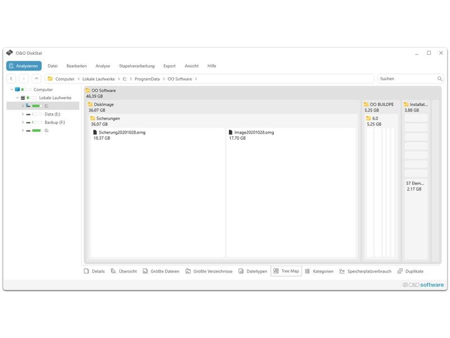Switch to the Kategorien tab

point(319,271)
